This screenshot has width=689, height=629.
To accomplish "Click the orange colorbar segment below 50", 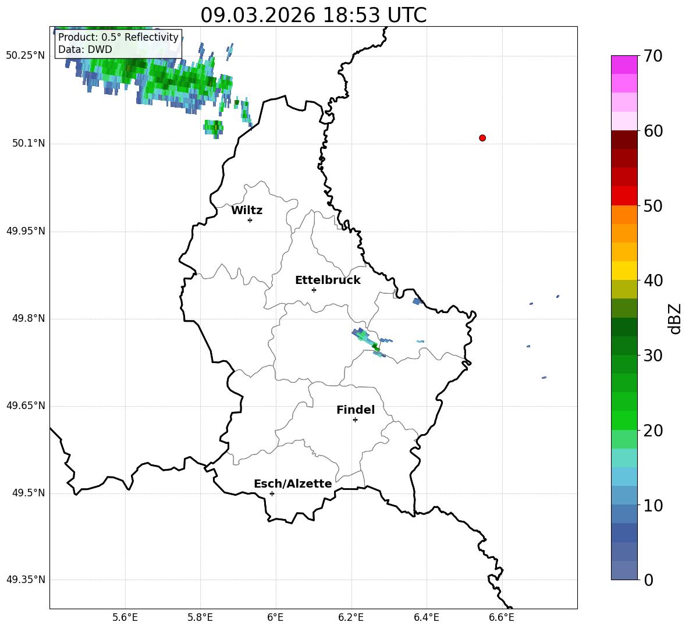I will [624, 215].
